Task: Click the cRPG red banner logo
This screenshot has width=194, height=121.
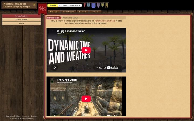Action: point(43,9)
